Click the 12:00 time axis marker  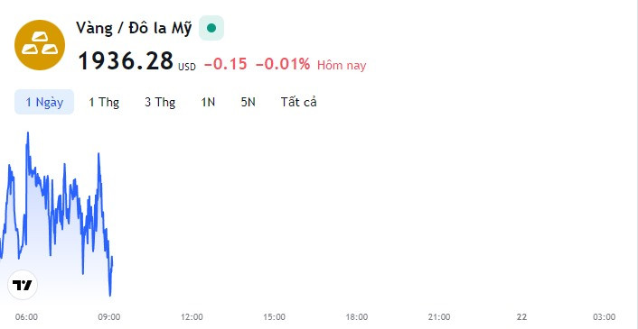click(x=192, y=316)
